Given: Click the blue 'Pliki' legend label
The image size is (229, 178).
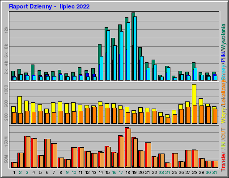Looking at the screenshot, I should click(223, 57).
